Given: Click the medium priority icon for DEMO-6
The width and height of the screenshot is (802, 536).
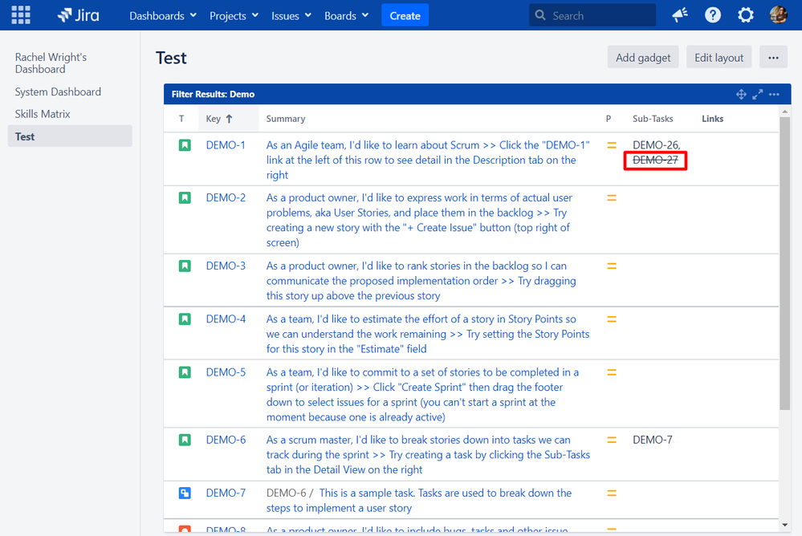Looking at the screenshot, I should point(611,440).
